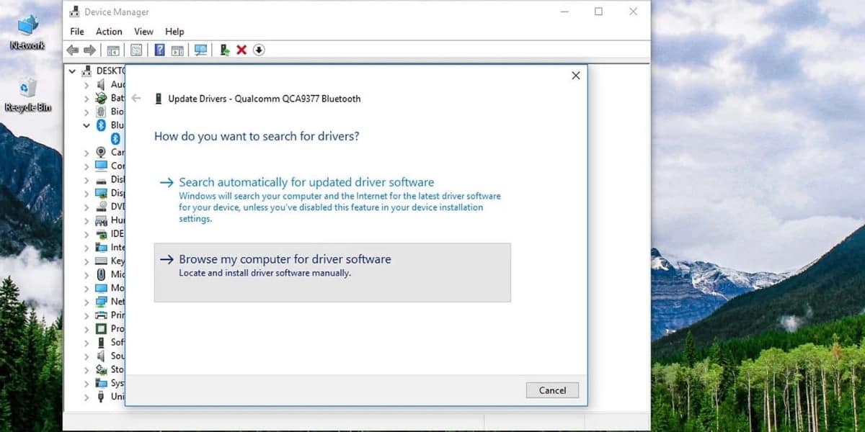
Task: Open Help using the blue question mark icon
Action: [160, 50]
